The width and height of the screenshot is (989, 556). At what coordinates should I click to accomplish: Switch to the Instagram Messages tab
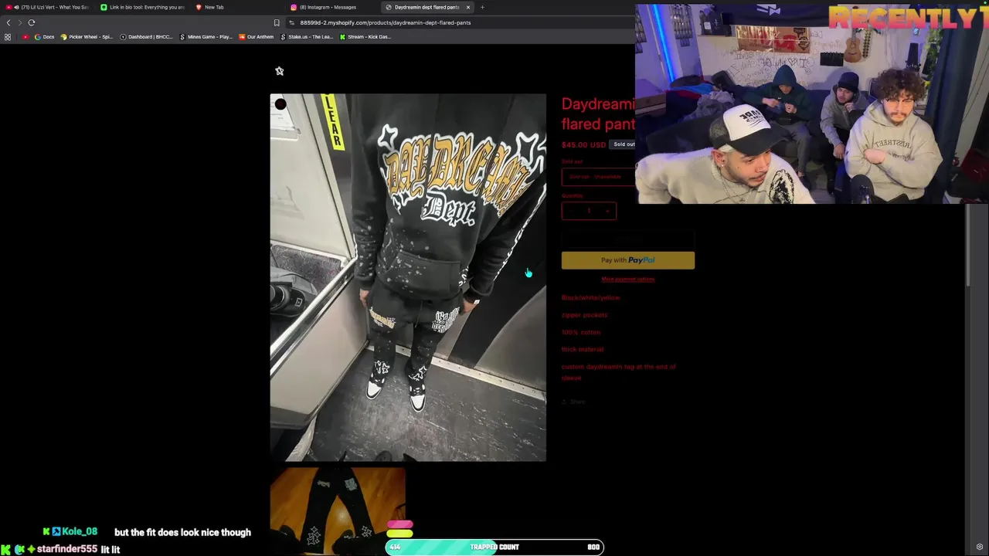click(x=332, y=7)
